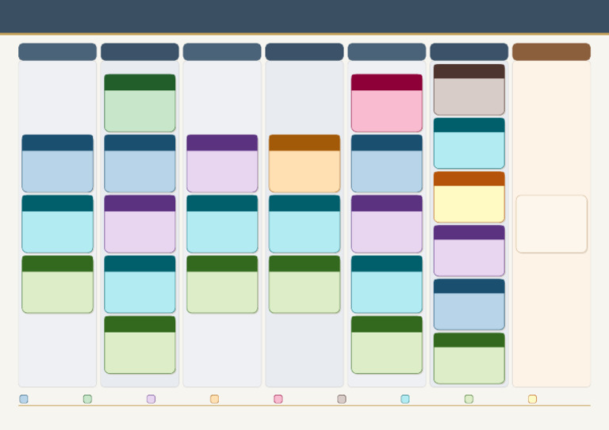Open the fifth column header

click(x=387, y=52)
